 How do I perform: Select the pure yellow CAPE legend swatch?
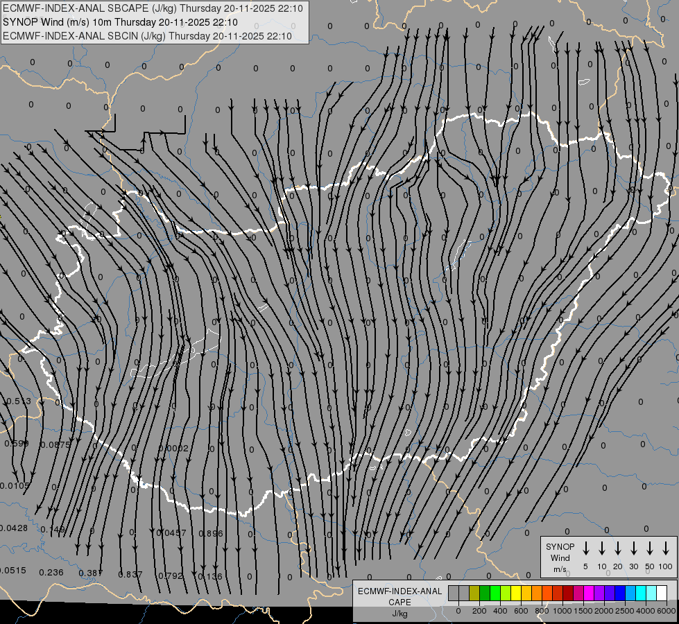click(516, 593)
